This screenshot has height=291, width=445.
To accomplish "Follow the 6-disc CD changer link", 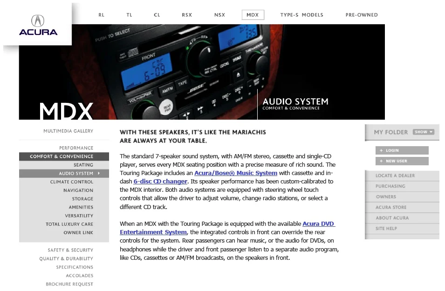I will (x=160, y=182).
